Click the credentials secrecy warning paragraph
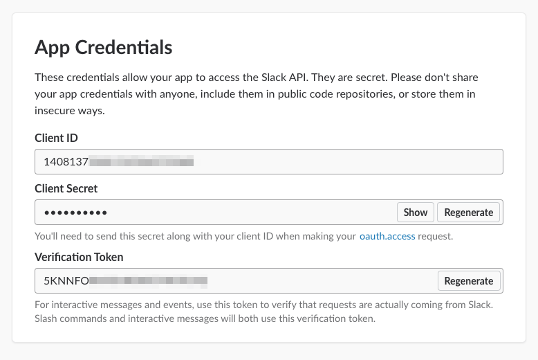This screenshot has width=538, height=360. coord(256,93)
